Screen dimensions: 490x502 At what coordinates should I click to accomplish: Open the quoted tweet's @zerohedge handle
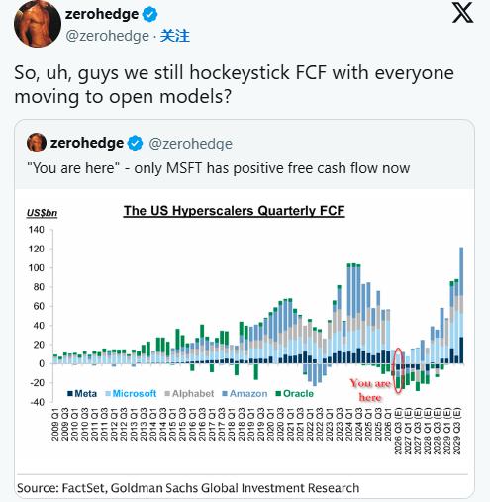click(191, 144)
